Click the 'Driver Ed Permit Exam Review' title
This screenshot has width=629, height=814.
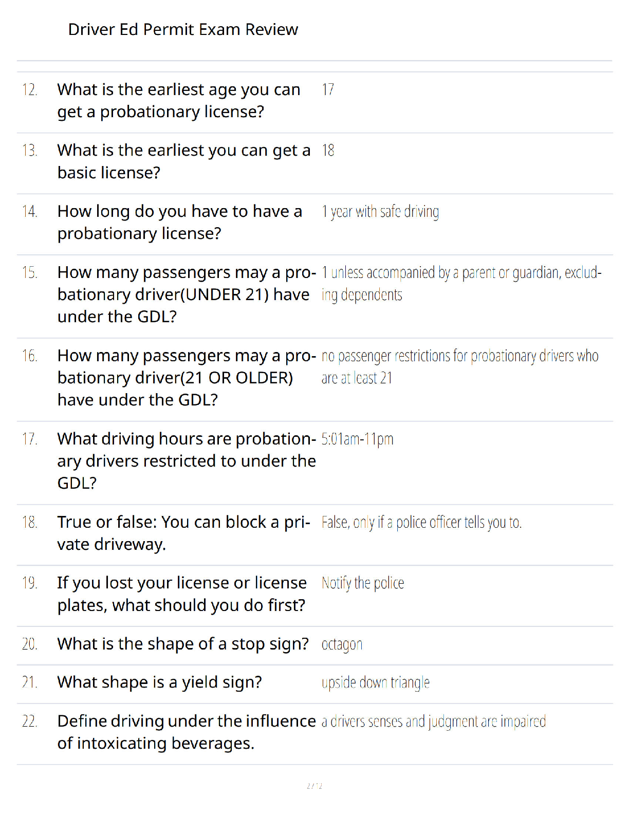point(183,30)
